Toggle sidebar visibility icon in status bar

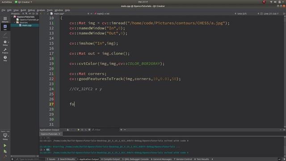pos(13,159)
